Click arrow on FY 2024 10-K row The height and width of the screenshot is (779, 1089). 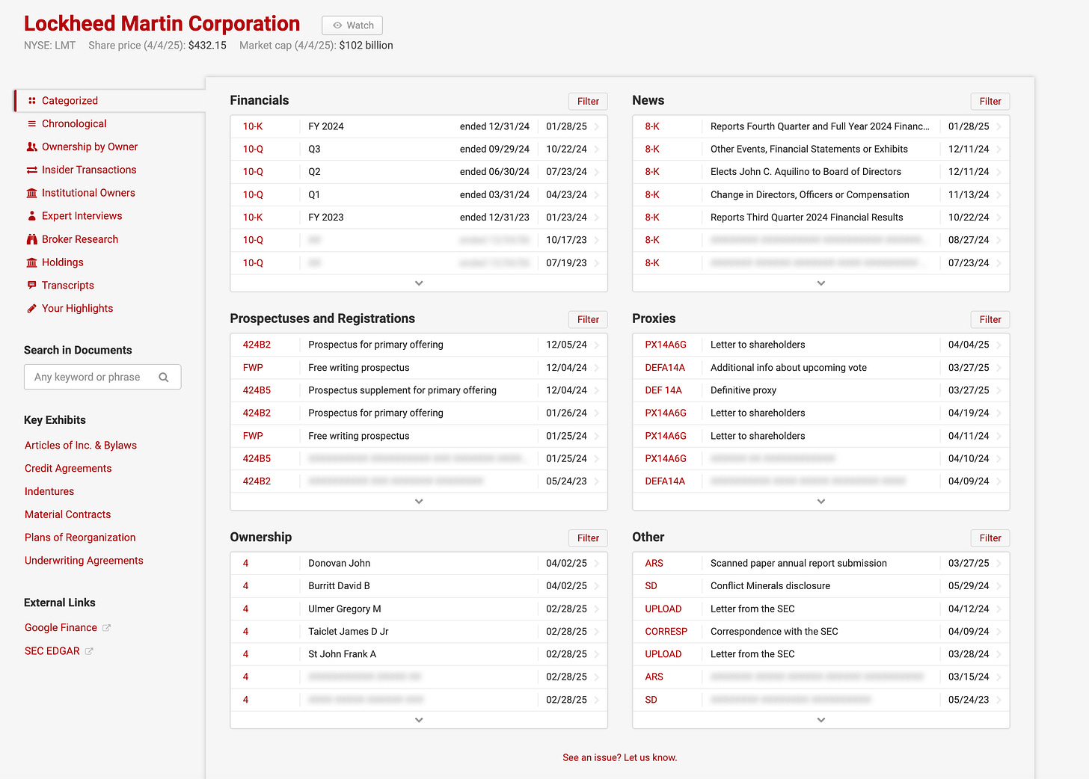point(597,127)
